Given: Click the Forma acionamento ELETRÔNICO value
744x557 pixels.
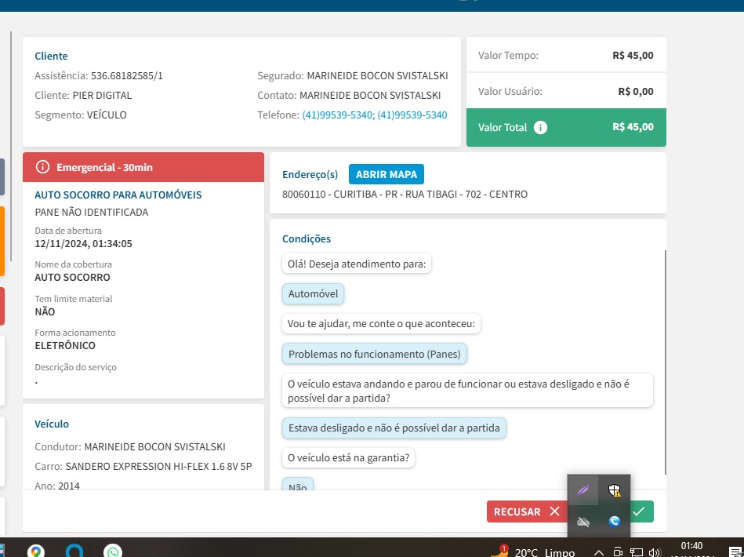Looking at the screenshot, I should (x=65, y=346).
